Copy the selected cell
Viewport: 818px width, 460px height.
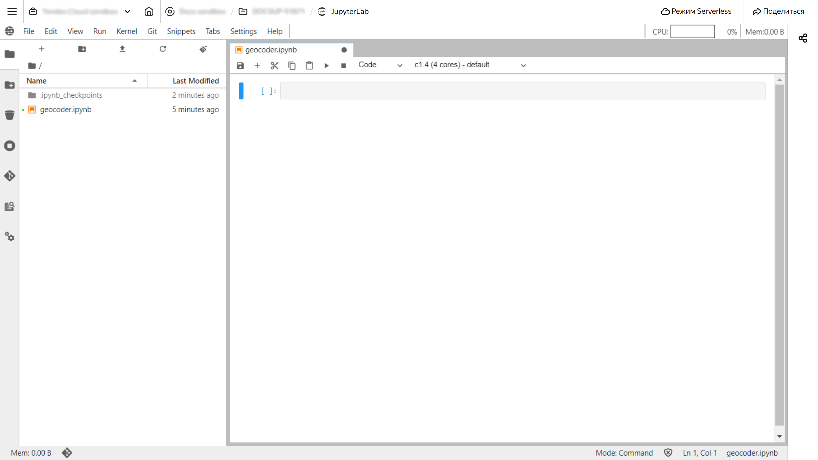(292, 66)
